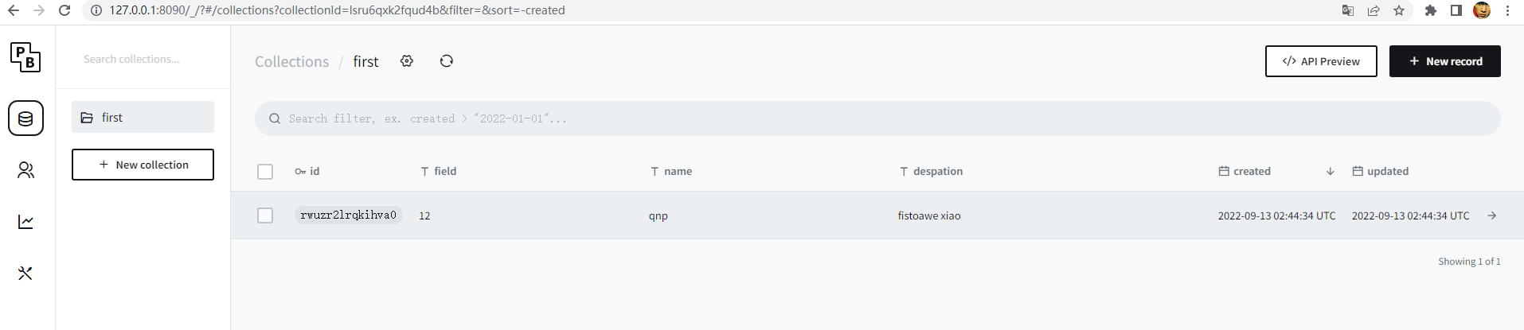Open the browser profile avatar

(1482, 10)
